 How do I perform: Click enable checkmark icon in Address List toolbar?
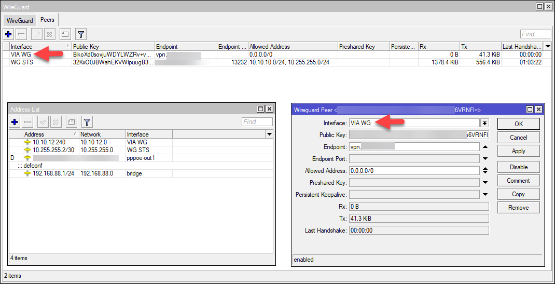pyautogui.click(x=43, y=122)
